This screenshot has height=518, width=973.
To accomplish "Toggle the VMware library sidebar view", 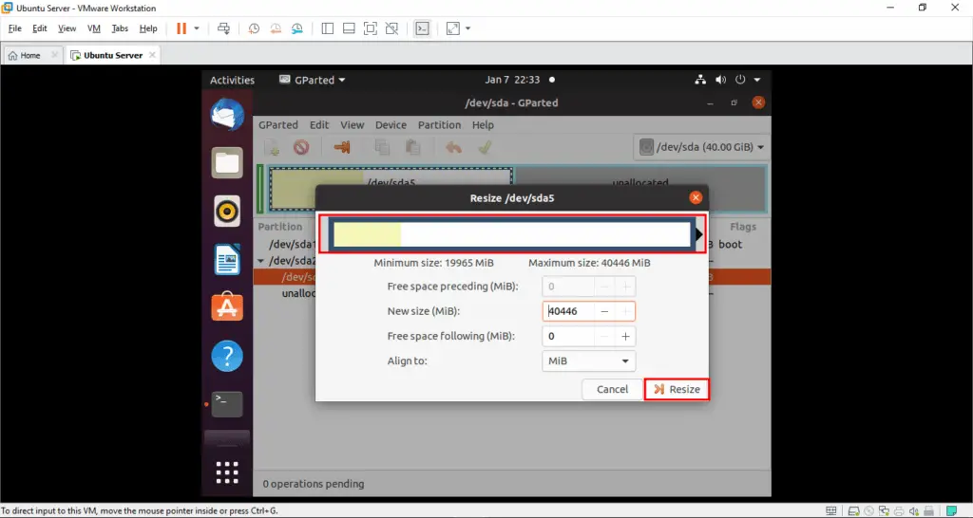I will click(328, 28).
